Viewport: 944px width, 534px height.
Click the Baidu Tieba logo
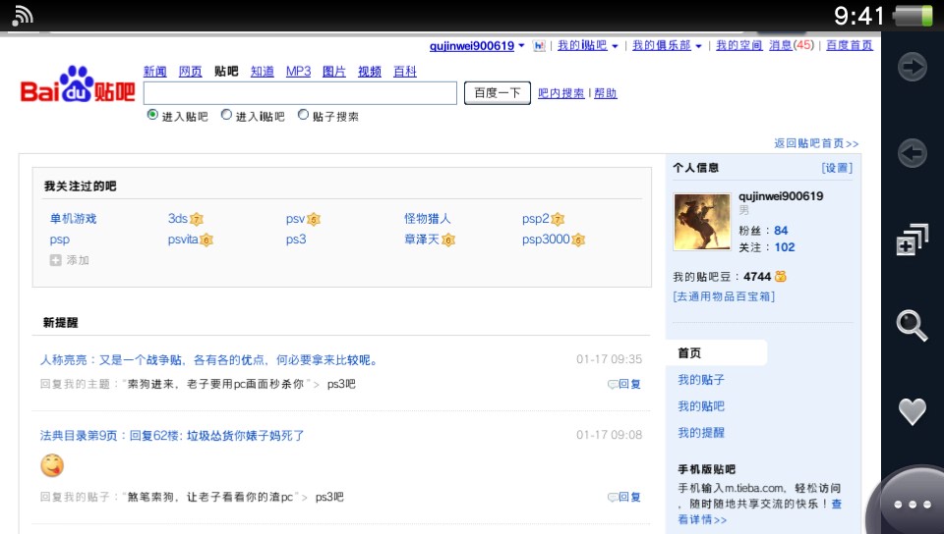tap(78, 84)
